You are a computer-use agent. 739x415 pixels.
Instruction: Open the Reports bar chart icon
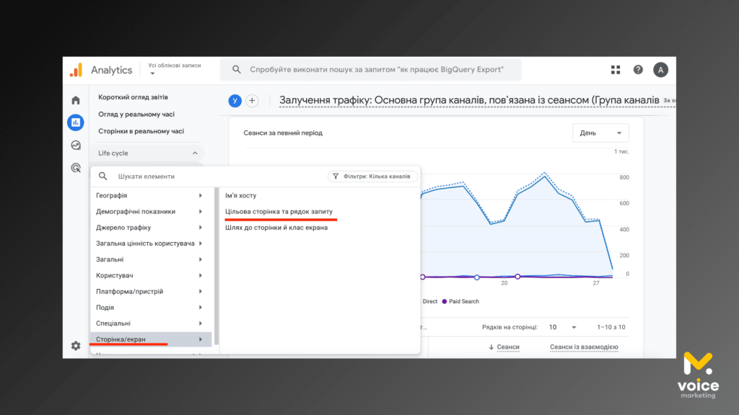76,122
